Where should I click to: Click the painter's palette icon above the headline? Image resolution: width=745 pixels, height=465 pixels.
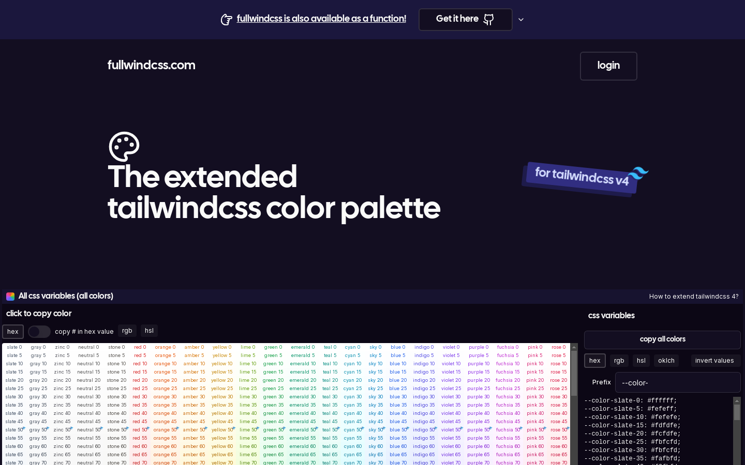(x=124, y=147)
